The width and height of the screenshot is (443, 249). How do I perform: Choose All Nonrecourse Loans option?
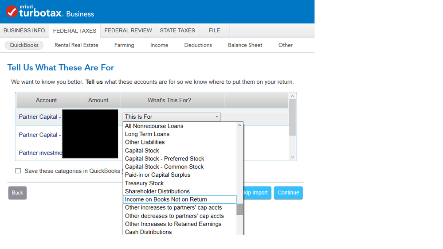[180, 126]
